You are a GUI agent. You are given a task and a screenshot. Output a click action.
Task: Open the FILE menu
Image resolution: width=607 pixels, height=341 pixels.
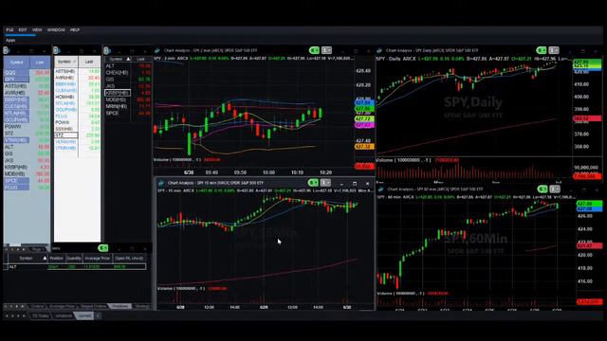(x=9, y=29)
